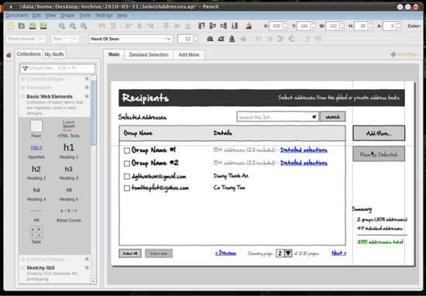Open the Hand Of Sean font dropdown
This screenshot has width=426, height=296.
tap(131, 39)
